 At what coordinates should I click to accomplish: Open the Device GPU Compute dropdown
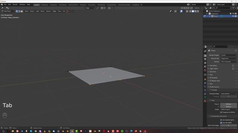228,62
